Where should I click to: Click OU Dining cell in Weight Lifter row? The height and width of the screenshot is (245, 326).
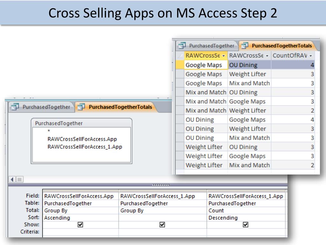[x=249, y=147]
